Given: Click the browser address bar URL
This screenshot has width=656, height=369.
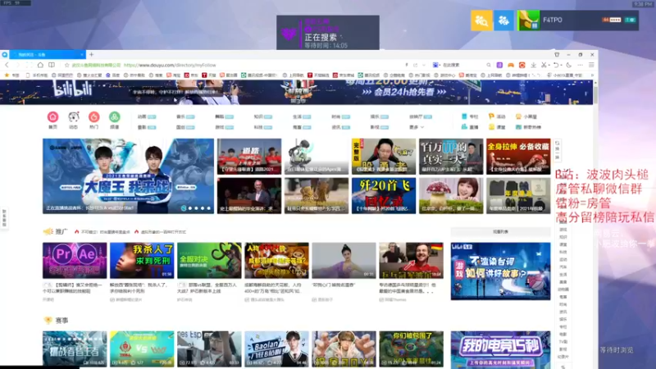Looking at the screenshot, I should click(170, 65).
